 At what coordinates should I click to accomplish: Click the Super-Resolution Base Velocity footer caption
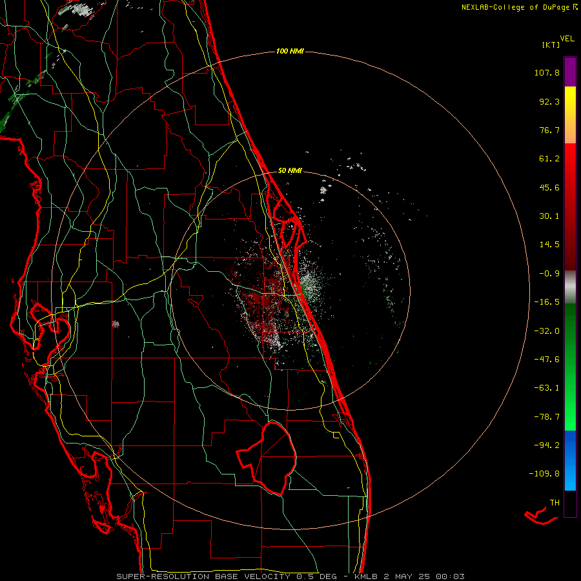[x=290, y=576]
